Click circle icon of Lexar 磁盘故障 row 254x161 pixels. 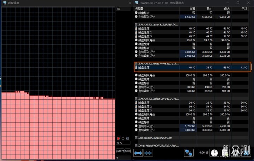coord(136,44)
